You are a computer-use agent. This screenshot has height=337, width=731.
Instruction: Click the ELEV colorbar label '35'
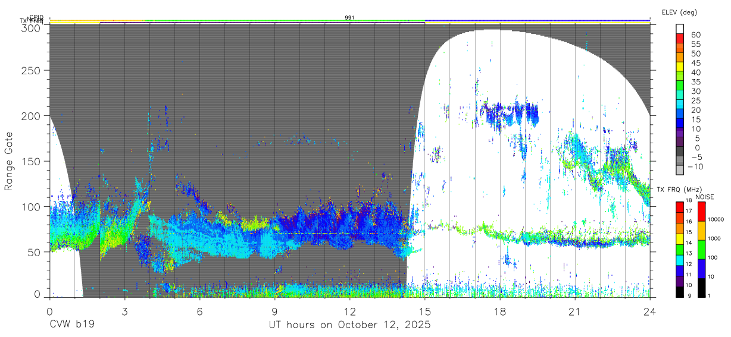click(695, 82)
